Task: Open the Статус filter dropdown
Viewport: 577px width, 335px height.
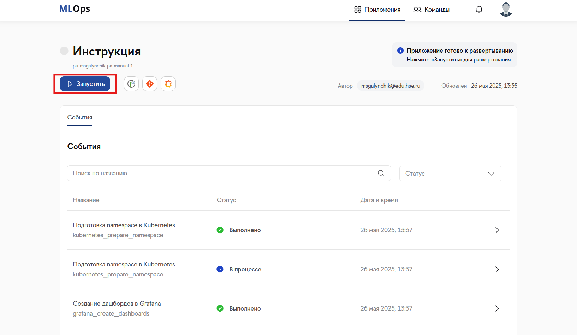Action: click(450, 174)
